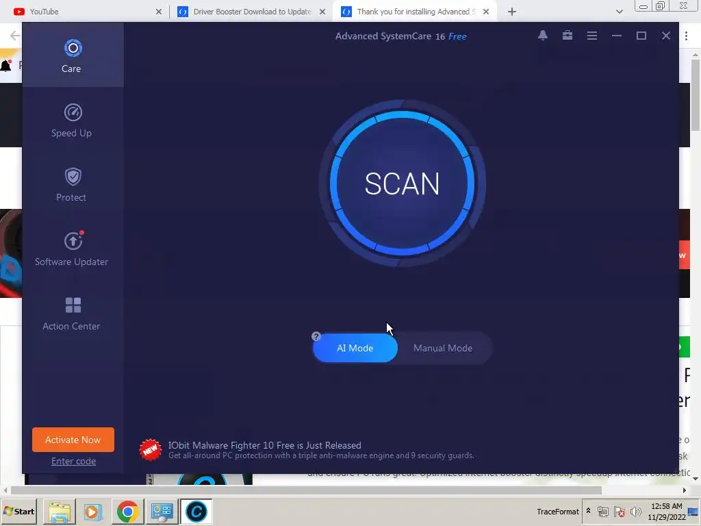Image resolution: width=701 pixels, height=526 pixels.
Task: Select Advanced SystemCare taskbar icon
Action: pos(196,511)
